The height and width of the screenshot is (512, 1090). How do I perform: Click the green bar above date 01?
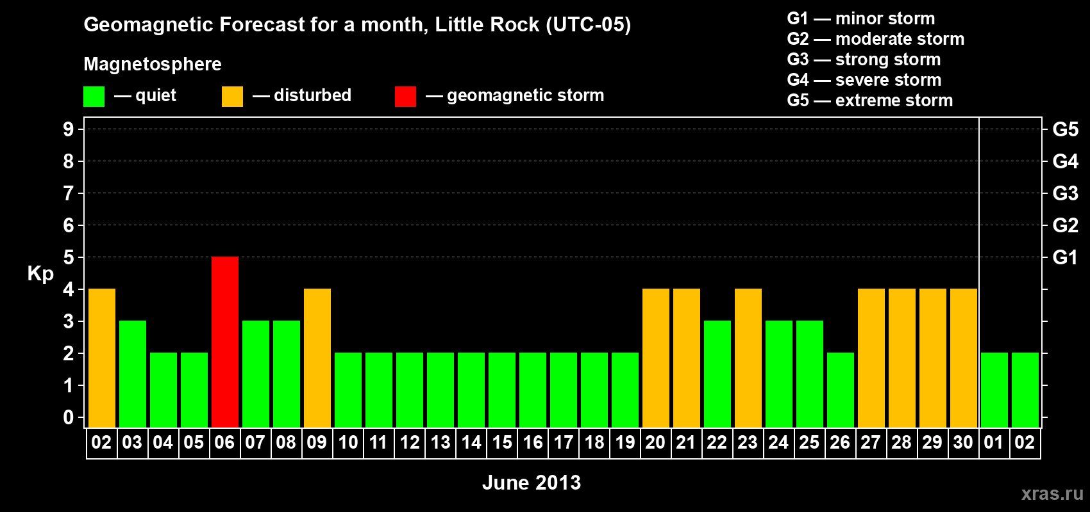pos(994,390)
